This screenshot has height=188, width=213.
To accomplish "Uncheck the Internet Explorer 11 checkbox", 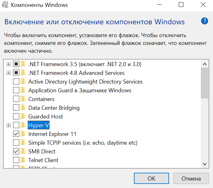I will click(16, 134).
